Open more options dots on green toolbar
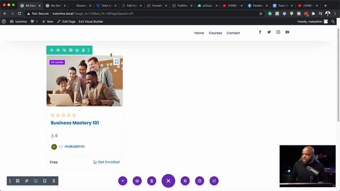340x191 pixels. 88,50
